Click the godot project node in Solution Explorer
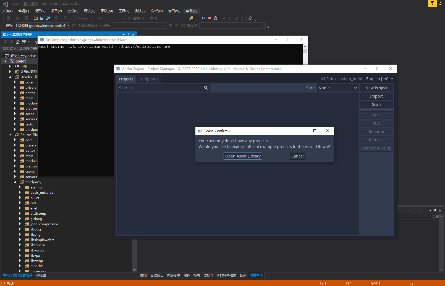The width and height of the screenshot is (445, 286). point(20,61)
